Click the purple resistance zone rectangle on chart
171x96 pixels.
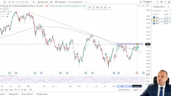[130, 44]
